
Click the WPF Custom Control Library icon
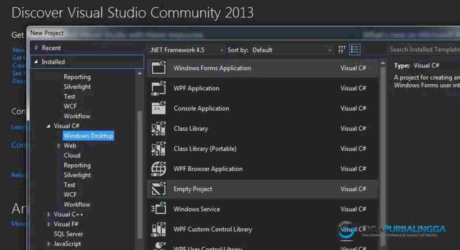[159, 229]
